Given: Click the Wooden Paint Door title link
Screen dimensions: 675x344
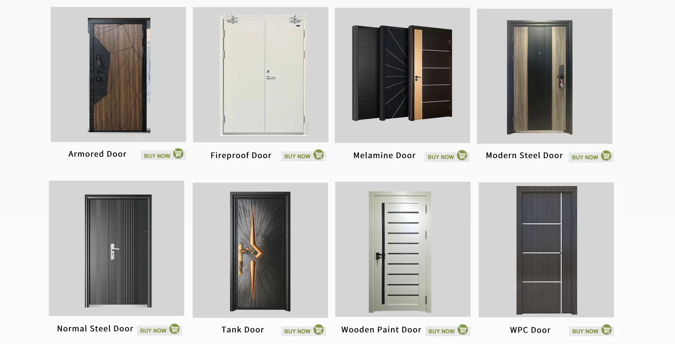Looking at the screenshot, I should 381,330.
